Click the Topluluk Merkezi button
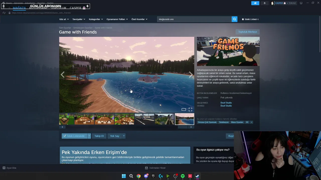This screenshot has height=180, width=321. click(x=248, y=32)
